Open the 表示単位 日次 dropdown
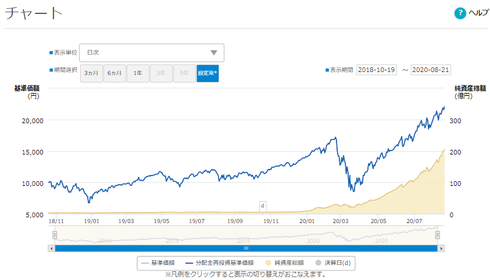 tap(152, 53)
